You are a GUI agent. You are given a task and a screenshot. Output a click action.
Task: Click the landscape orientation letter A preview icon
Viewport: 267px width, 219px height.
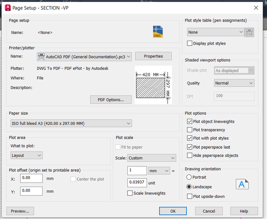point(242,184)
